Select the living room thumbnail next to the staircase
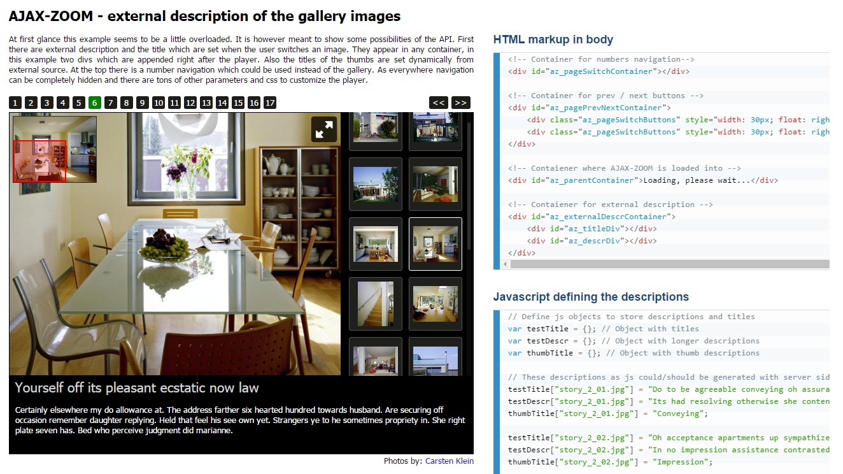843x474 pixels. (x=436, y=304)
